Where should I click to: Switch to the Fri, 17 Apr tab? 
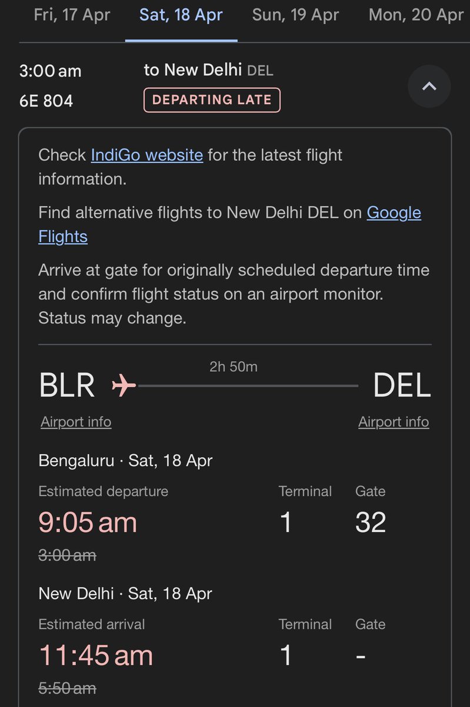(x=72, y=15)
